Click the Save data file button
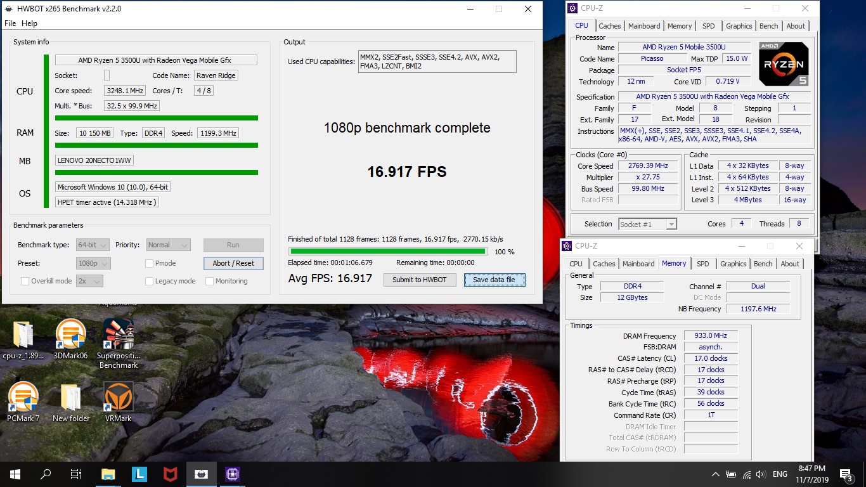The width and height of the screenshot is (866, 487). [494, 280]
